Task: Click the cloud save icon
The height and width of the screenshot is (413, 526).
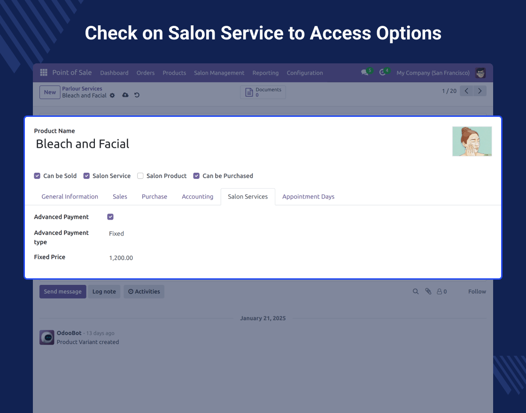Action: click(125, 95)
